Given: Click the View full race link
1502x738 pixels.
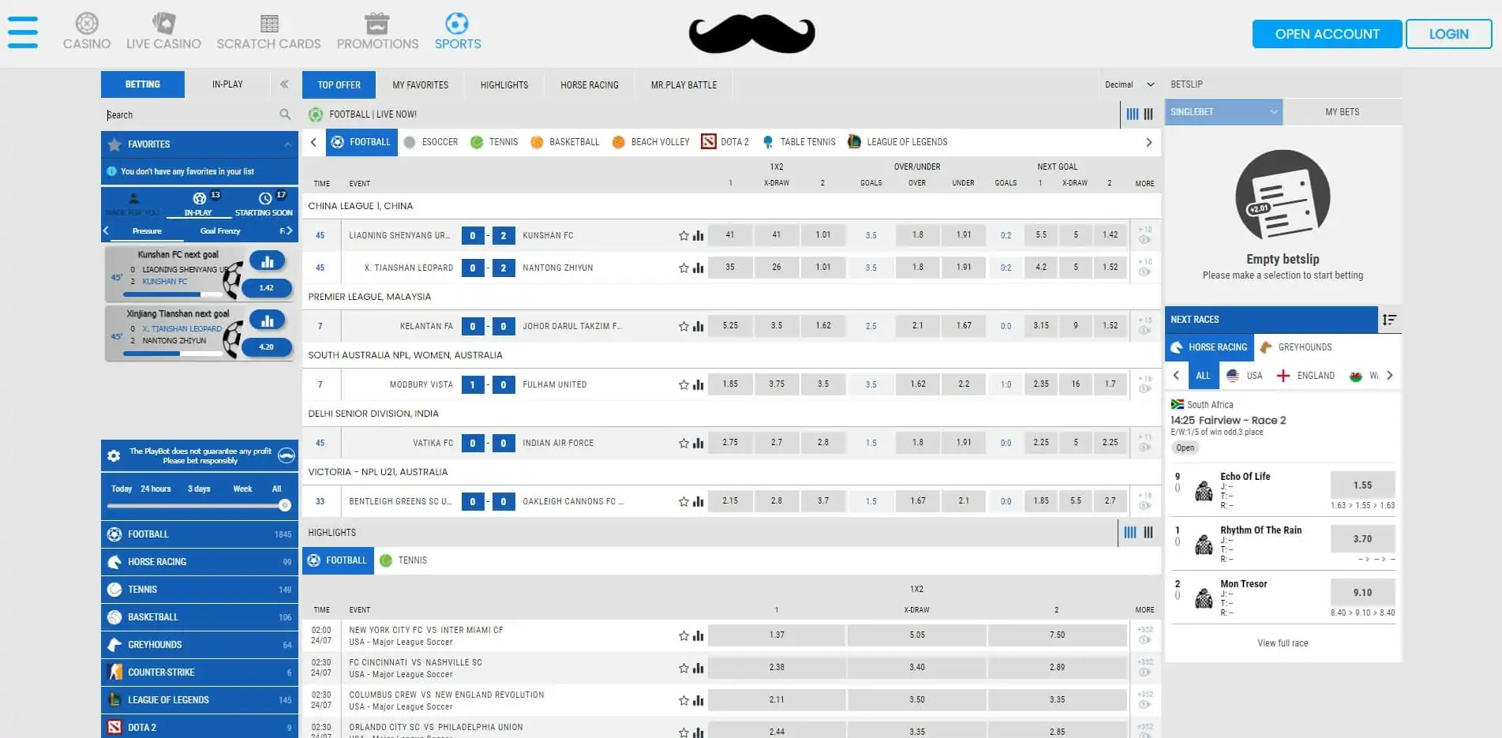Looking at the screenshot, I should [1282, 643].
